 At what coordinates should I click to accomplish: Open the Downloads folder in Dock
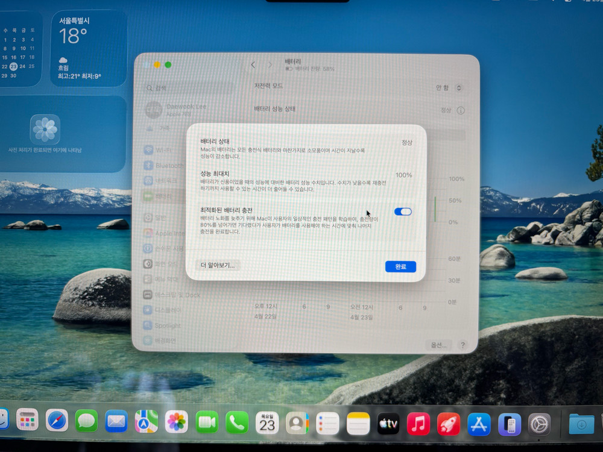coord(581,424)
